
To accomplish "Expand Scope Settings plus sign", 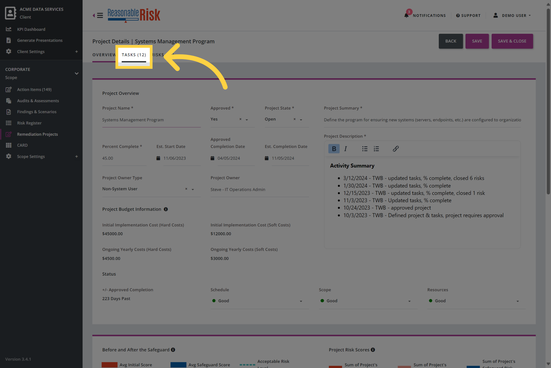I will point(77,156).
